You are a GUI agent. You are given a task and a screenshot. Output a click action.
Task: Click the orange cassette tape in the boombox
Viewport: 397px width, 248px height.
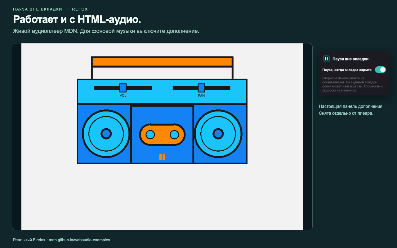coord(162,135)
